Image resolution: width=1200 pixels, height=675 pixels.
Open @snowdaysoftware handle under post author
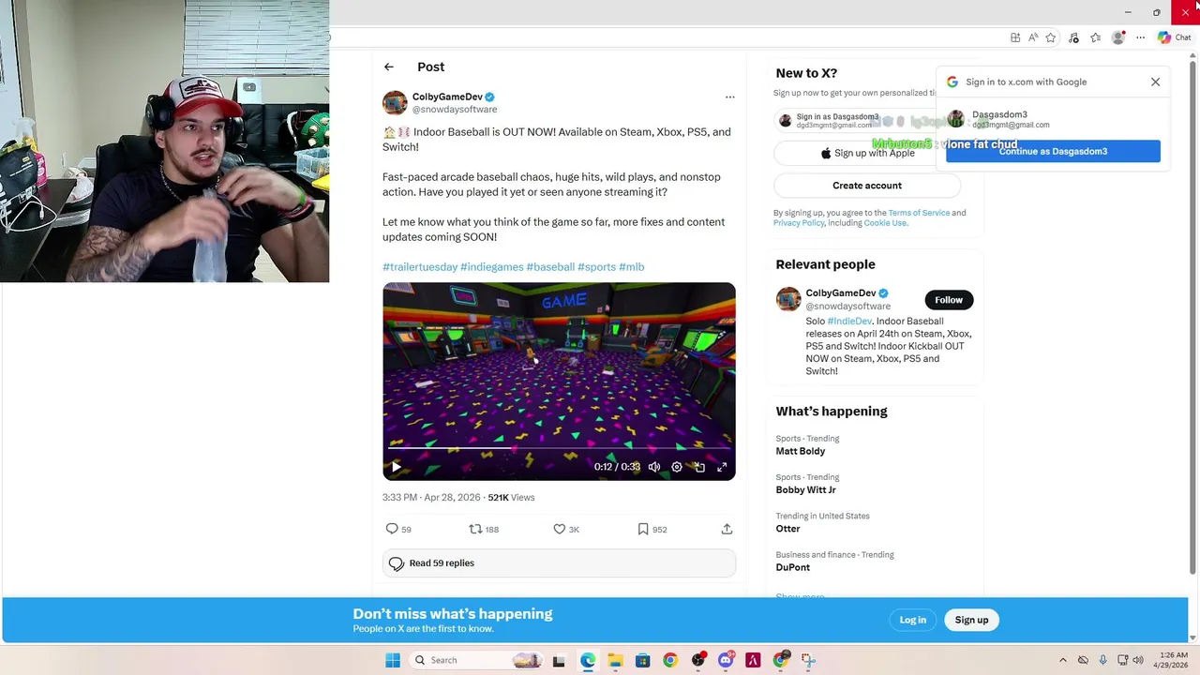(455, 110)
